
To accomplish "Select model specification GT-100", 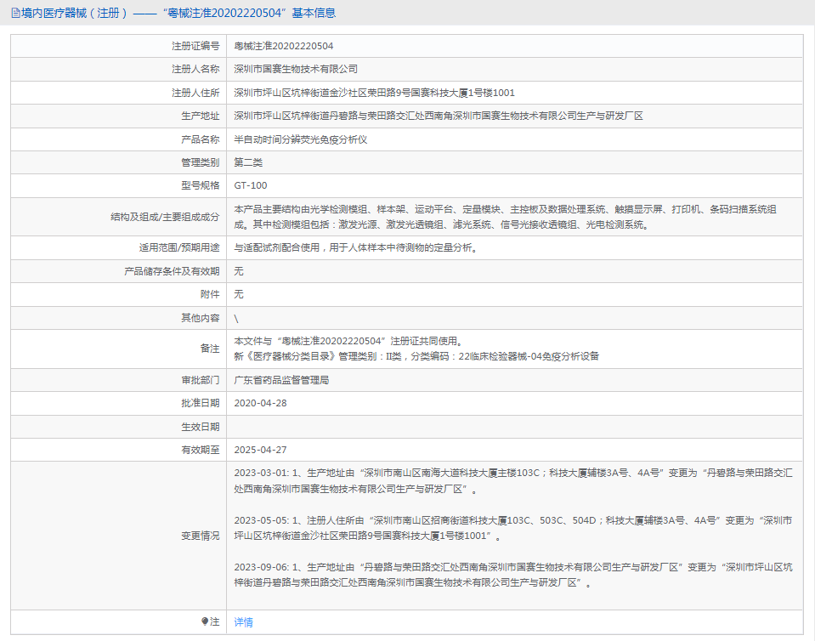I will 251,185.
